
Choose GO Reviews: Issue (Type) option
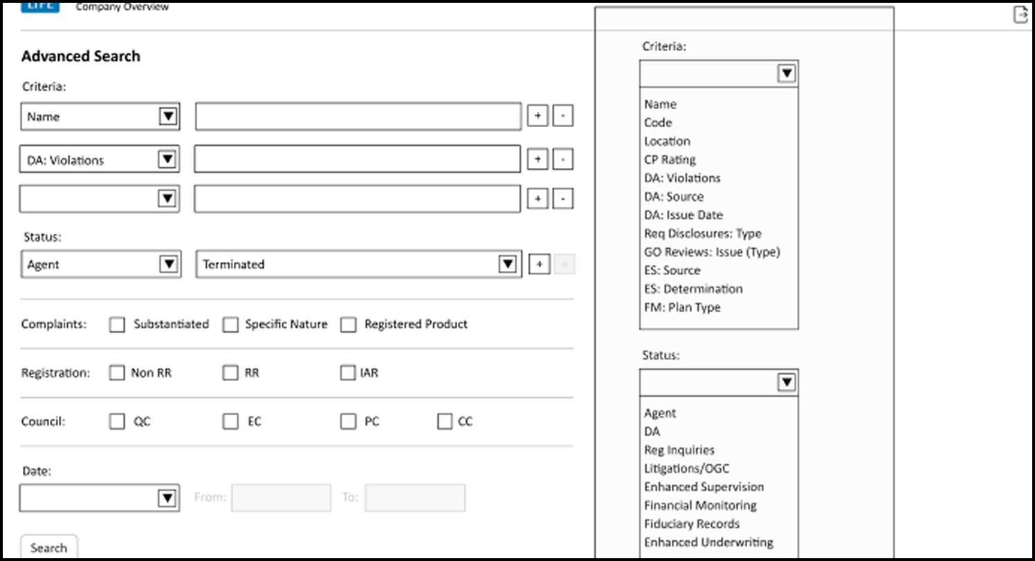(712, 252)
